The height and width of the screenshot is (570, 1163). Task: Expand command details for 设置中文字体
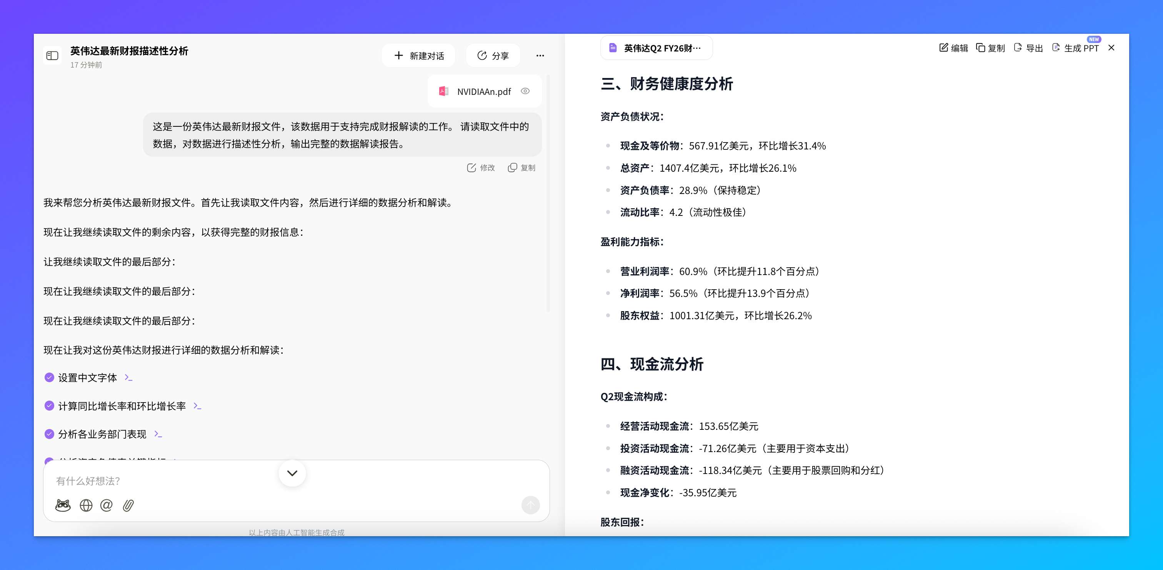pyautogui.click(x=128, y=378)
